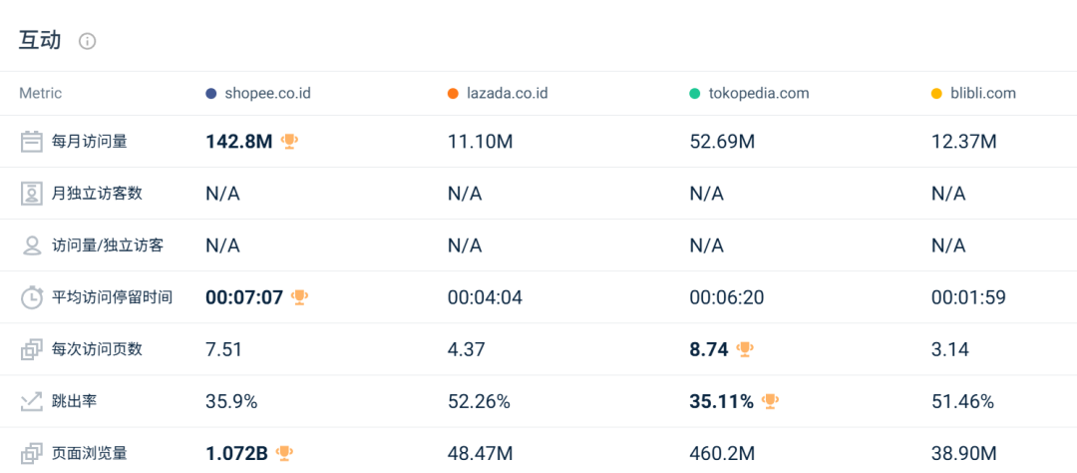Viewport: 1077px width, 473px height.
Task: Click the Metric column header
Action: point(41,94)
